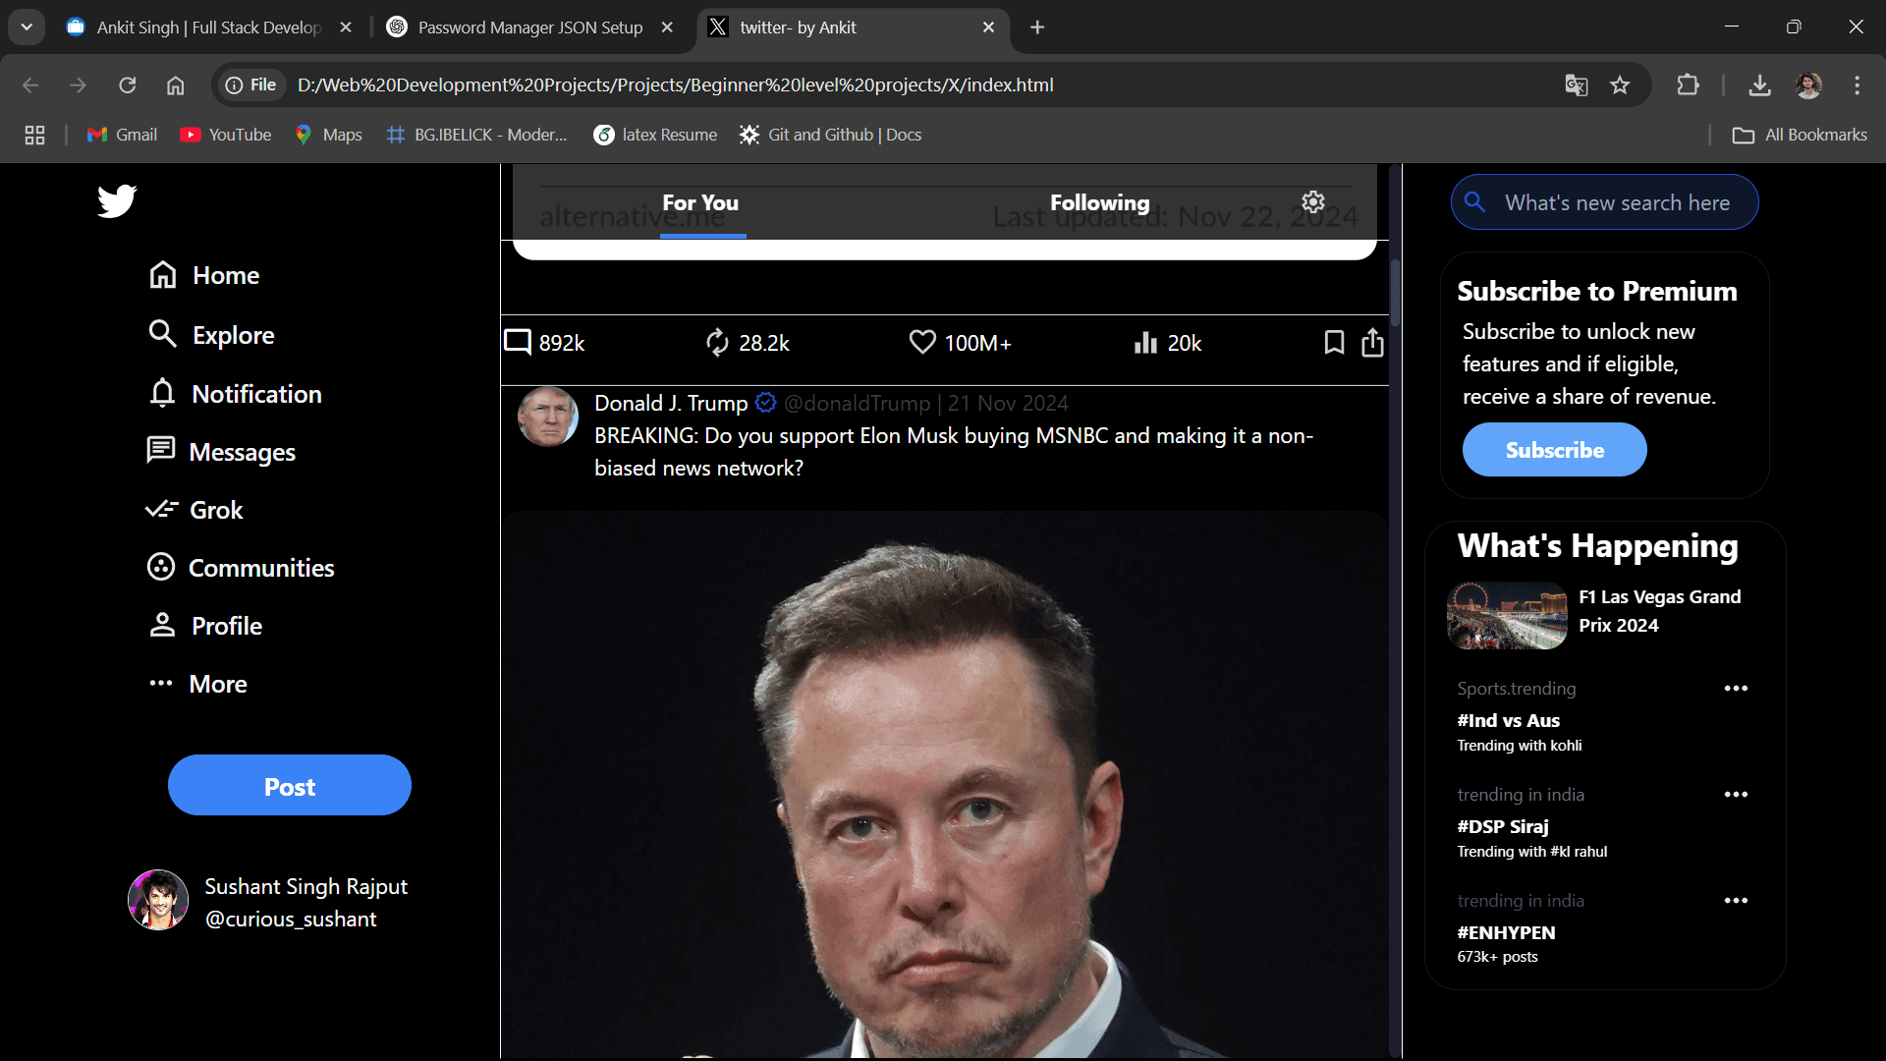Open the extensions puzzle icon

1689,85
